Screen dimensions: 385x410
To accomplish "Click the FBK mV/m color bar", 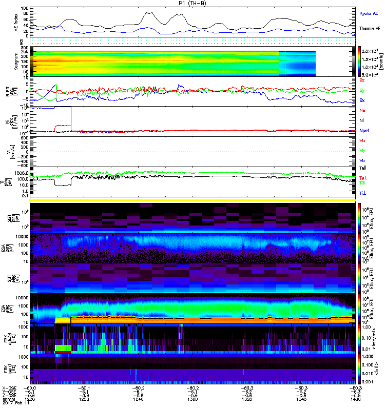I will (x=359, y=339).
